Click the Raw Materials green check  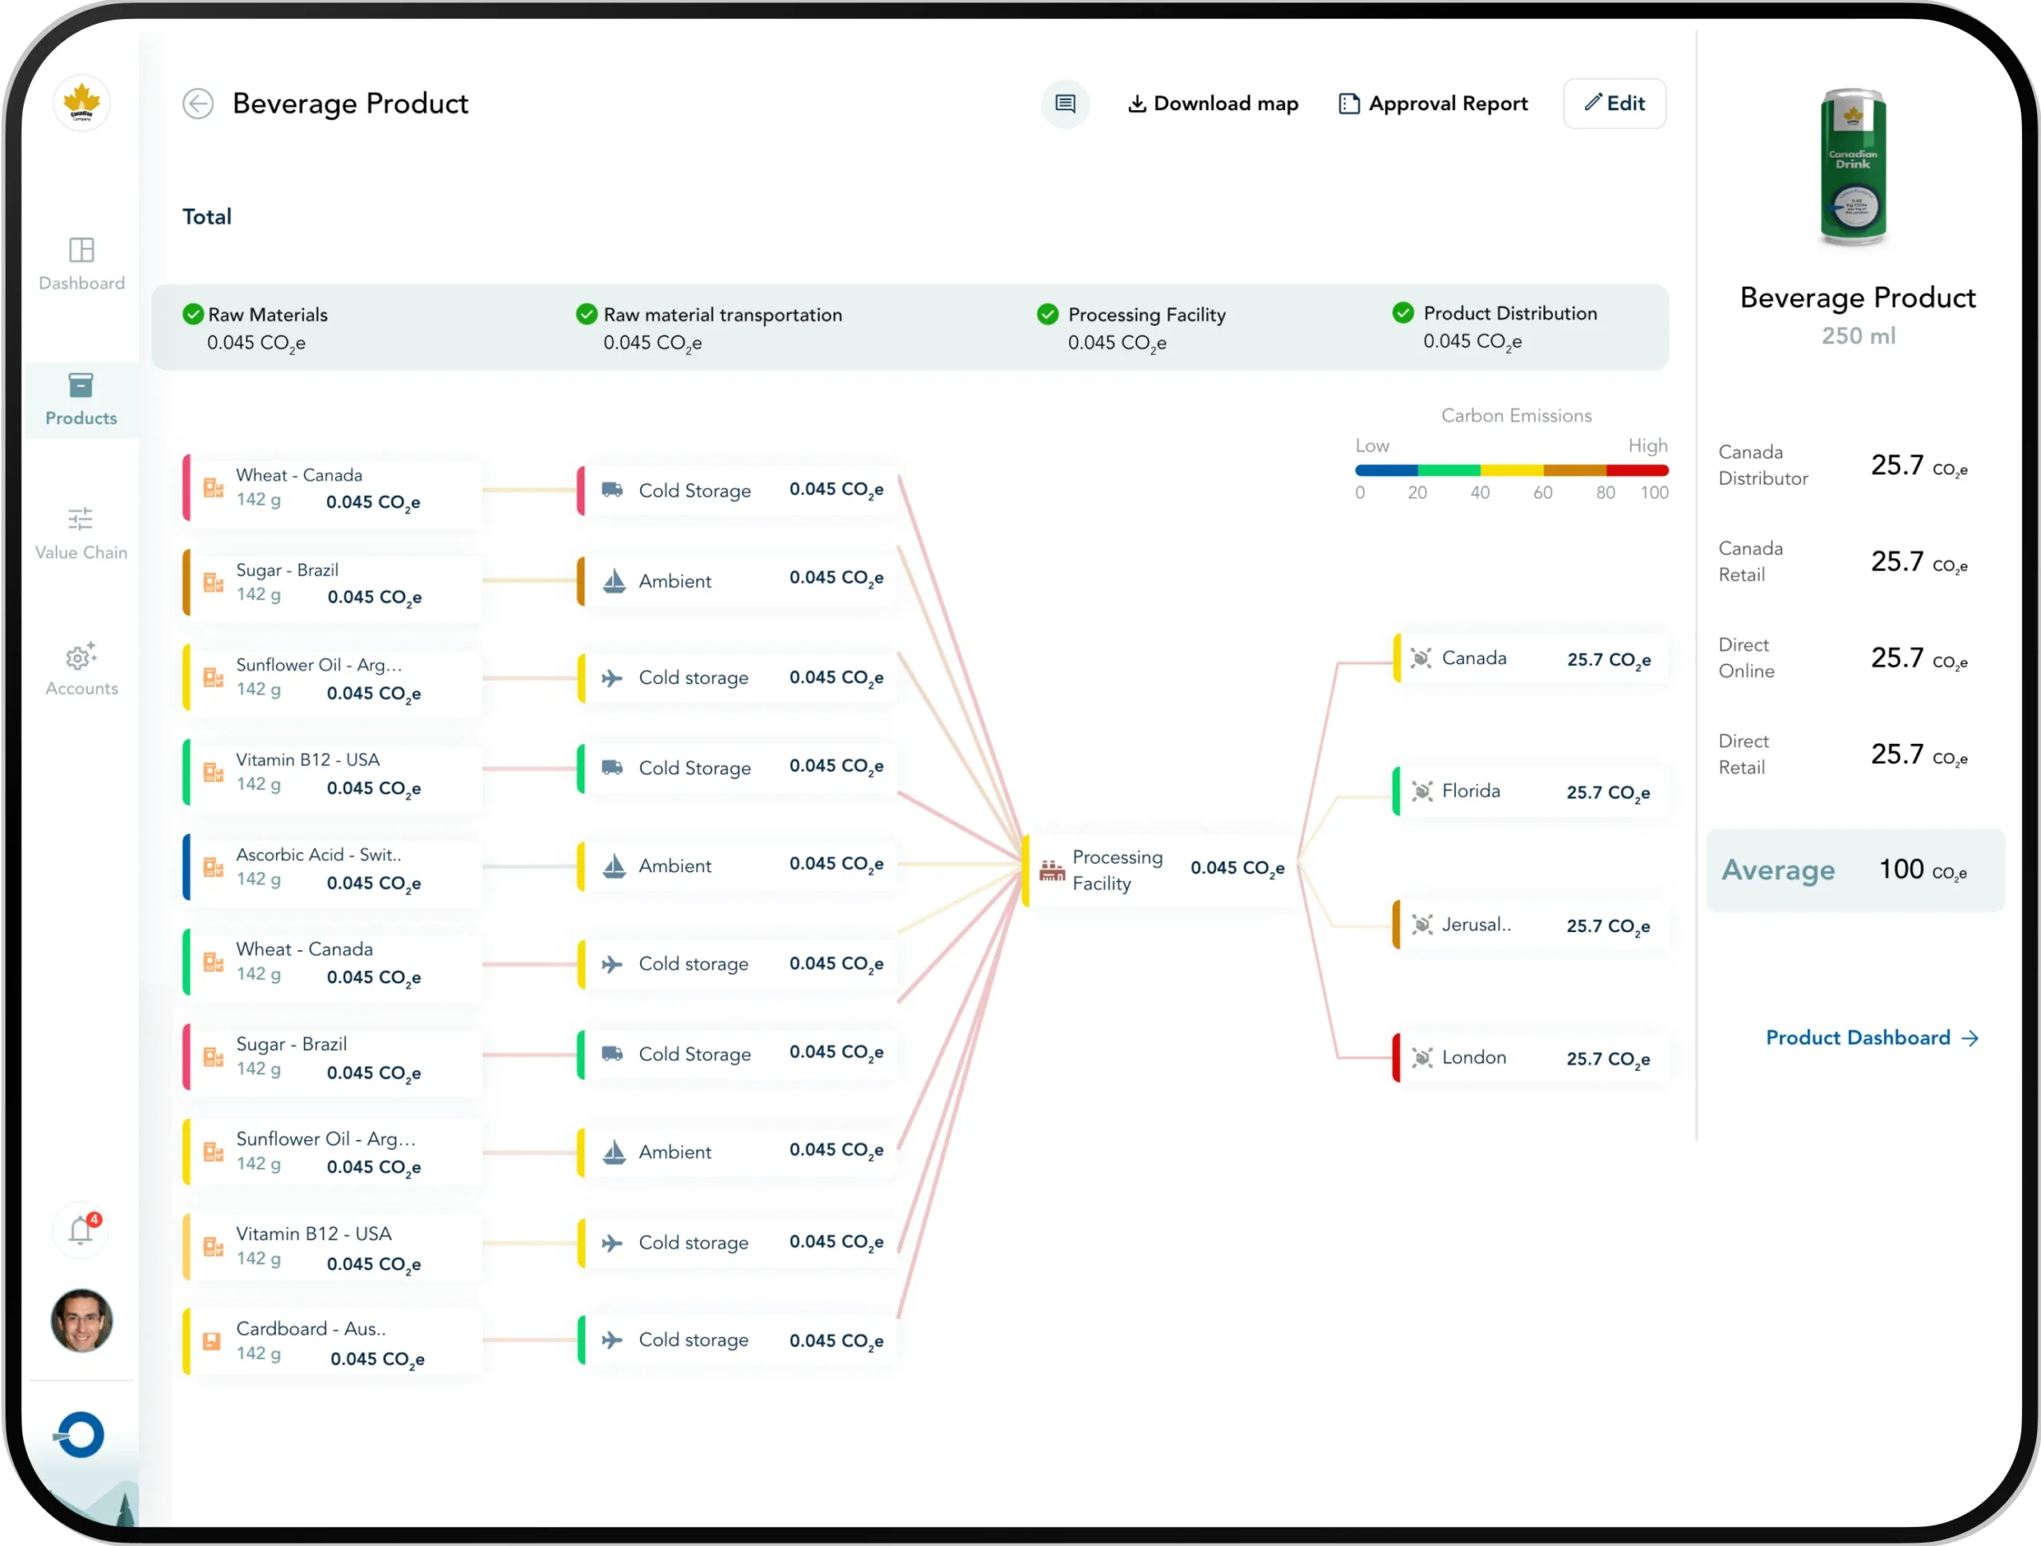click(193, 315)
